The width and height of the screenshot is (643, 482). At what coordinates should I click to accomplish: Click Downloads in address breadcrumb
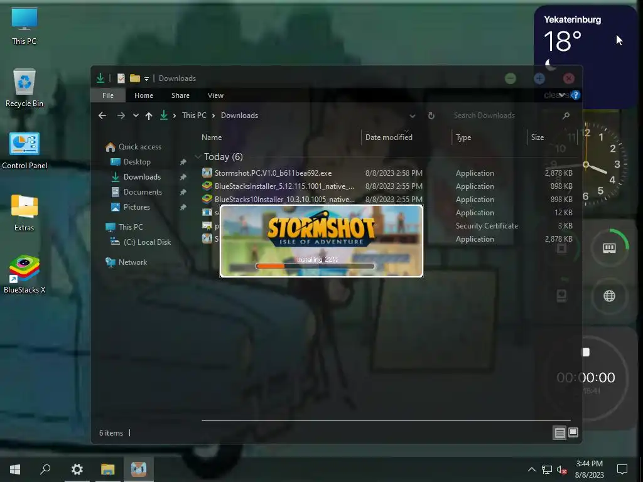(239, 115)
